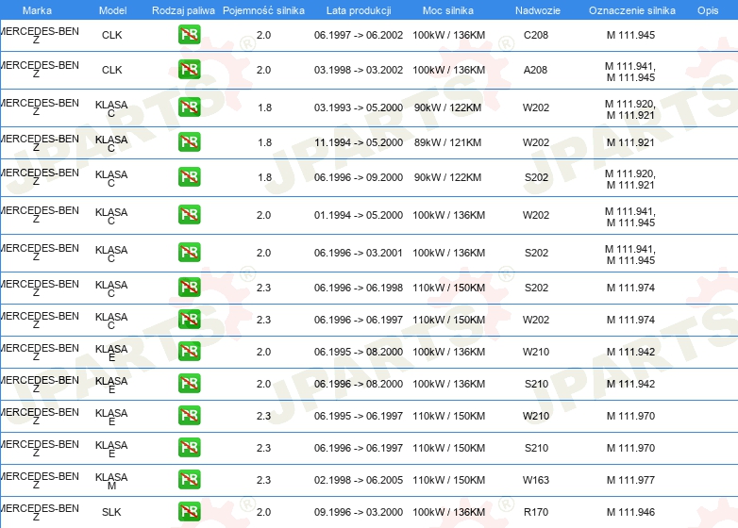Select the 2.0 capacity in the SLK row
738x528 pixels.
click(263, 512)
